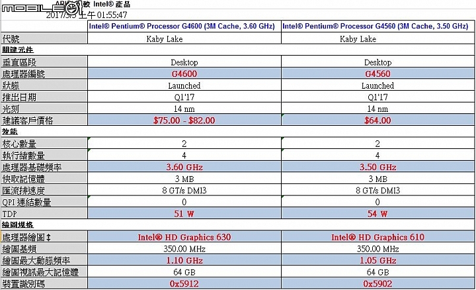
Task: Click the 1.05 GHz graphics frequency cell
Action: click(377, 260)
